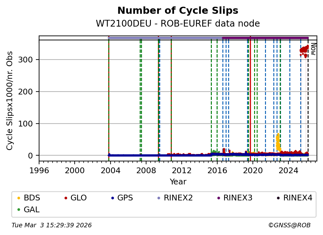Click the dark purple RINEX3 availability bar
This screenshot has width=323, height=235.
(266, 38)
